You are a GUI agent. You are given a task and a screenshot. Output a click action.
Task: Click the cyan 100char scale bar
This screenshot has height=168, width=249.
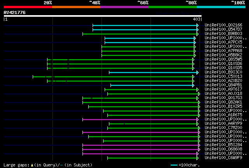(174, 165)
